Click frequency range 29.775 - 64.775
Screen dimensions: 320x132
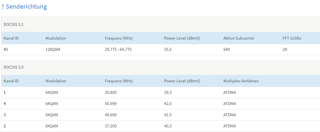118,49
